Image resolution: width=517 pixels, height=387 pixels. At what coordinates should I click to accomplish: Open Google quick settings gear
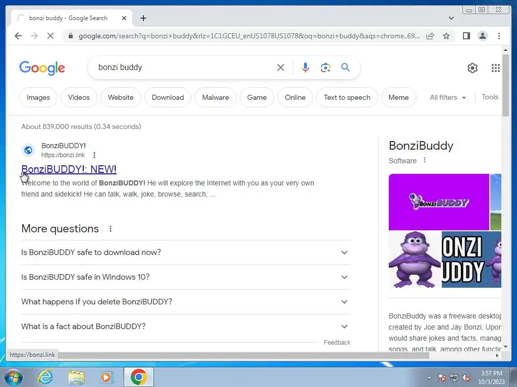pos(473,68)
